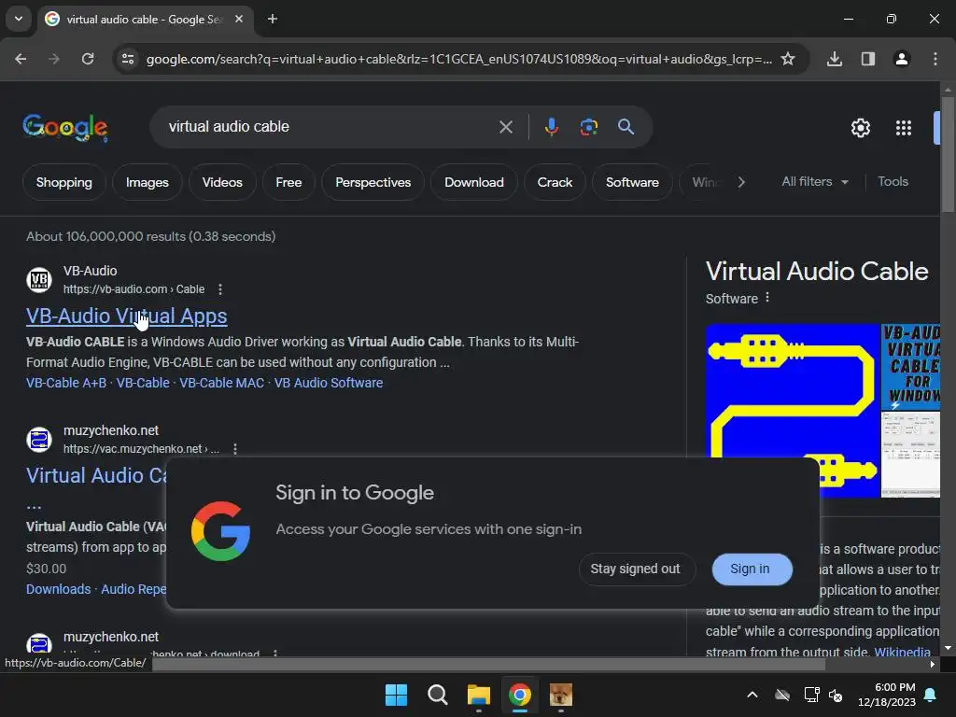Close the virtual audio cable tab
This screenshot has width=956, height=717.
tap(239, 19)
